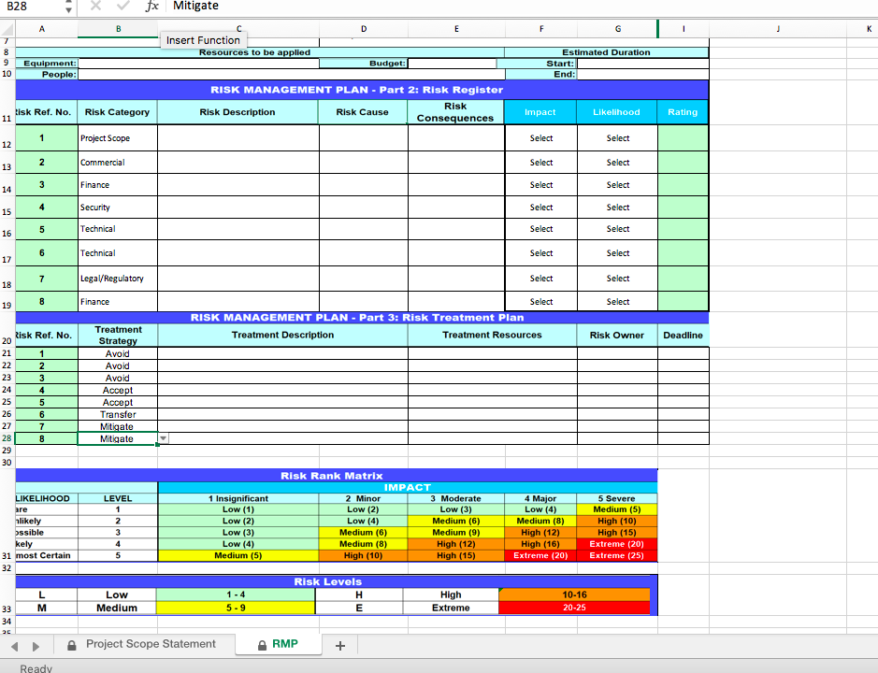Open Impact Select cell for Project Scope
This screenshot has height=673, width=878.
click(x=540, y=137)
